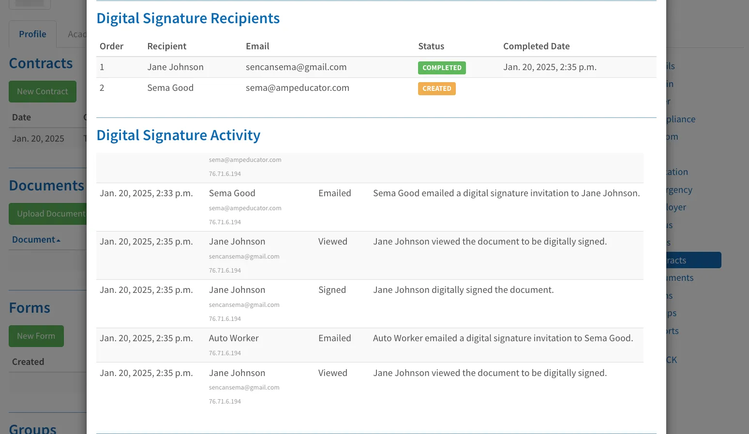Click the Date column header under Contracts

[x=21, y=117]
